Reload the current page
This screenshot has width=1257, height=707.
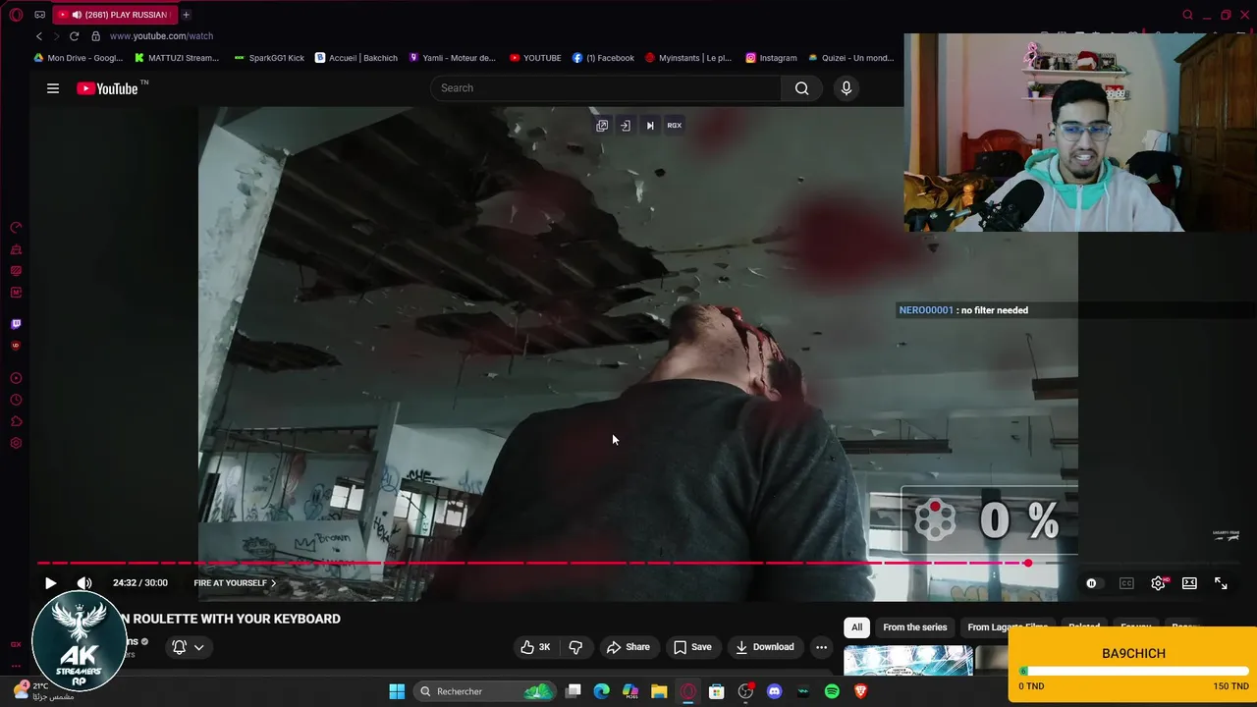coord(74,36)
